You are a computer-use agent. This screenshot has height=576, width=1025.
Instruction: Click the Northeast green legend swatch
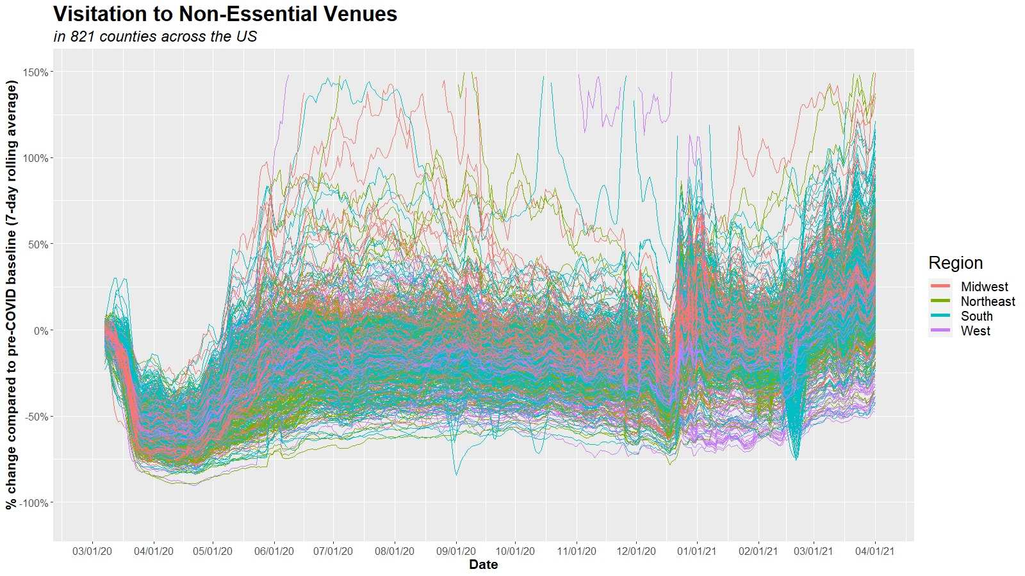tap(940, 301)
